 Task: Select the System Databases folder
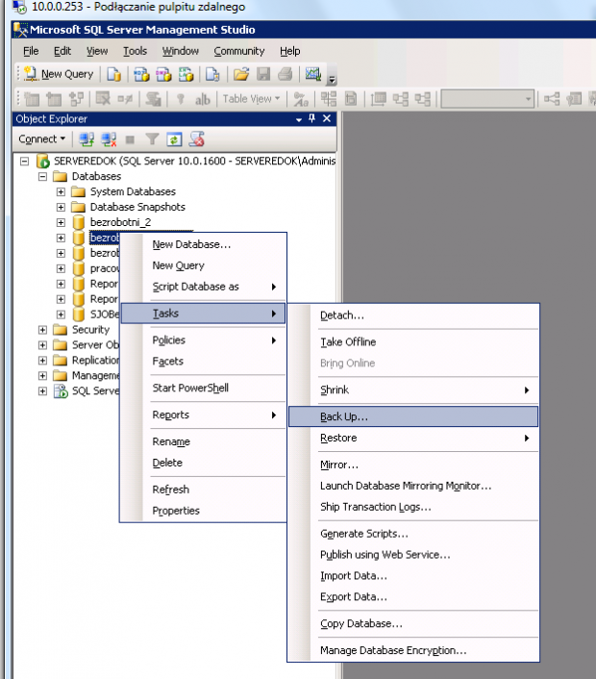coord(133,191)
